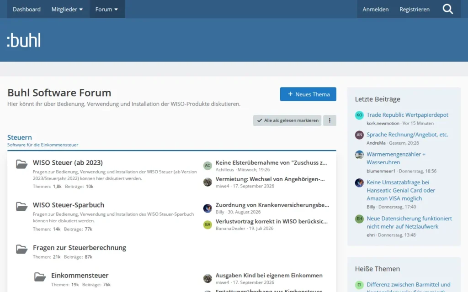Click username blumenmeer1 in sidebar

tap(381, 171)
